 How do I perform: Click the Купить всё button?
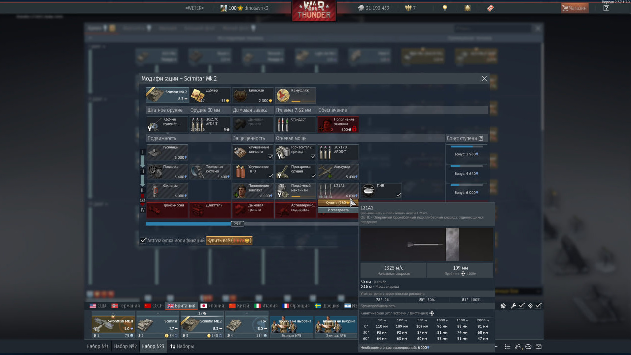tap(229, 240)
